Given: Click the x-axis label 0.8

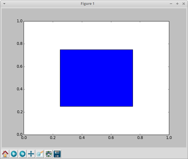Looking at the screenshot, I should tap(140, 138).
